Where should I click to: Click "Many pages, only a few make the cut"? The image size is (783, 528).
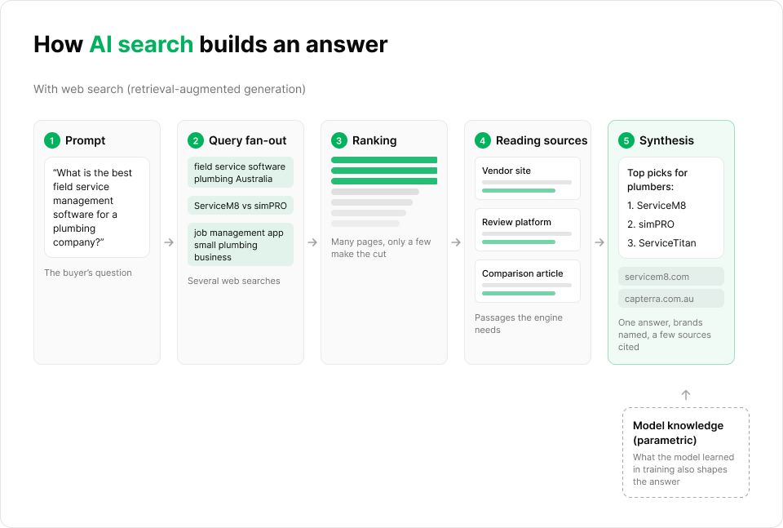point(381,248)
